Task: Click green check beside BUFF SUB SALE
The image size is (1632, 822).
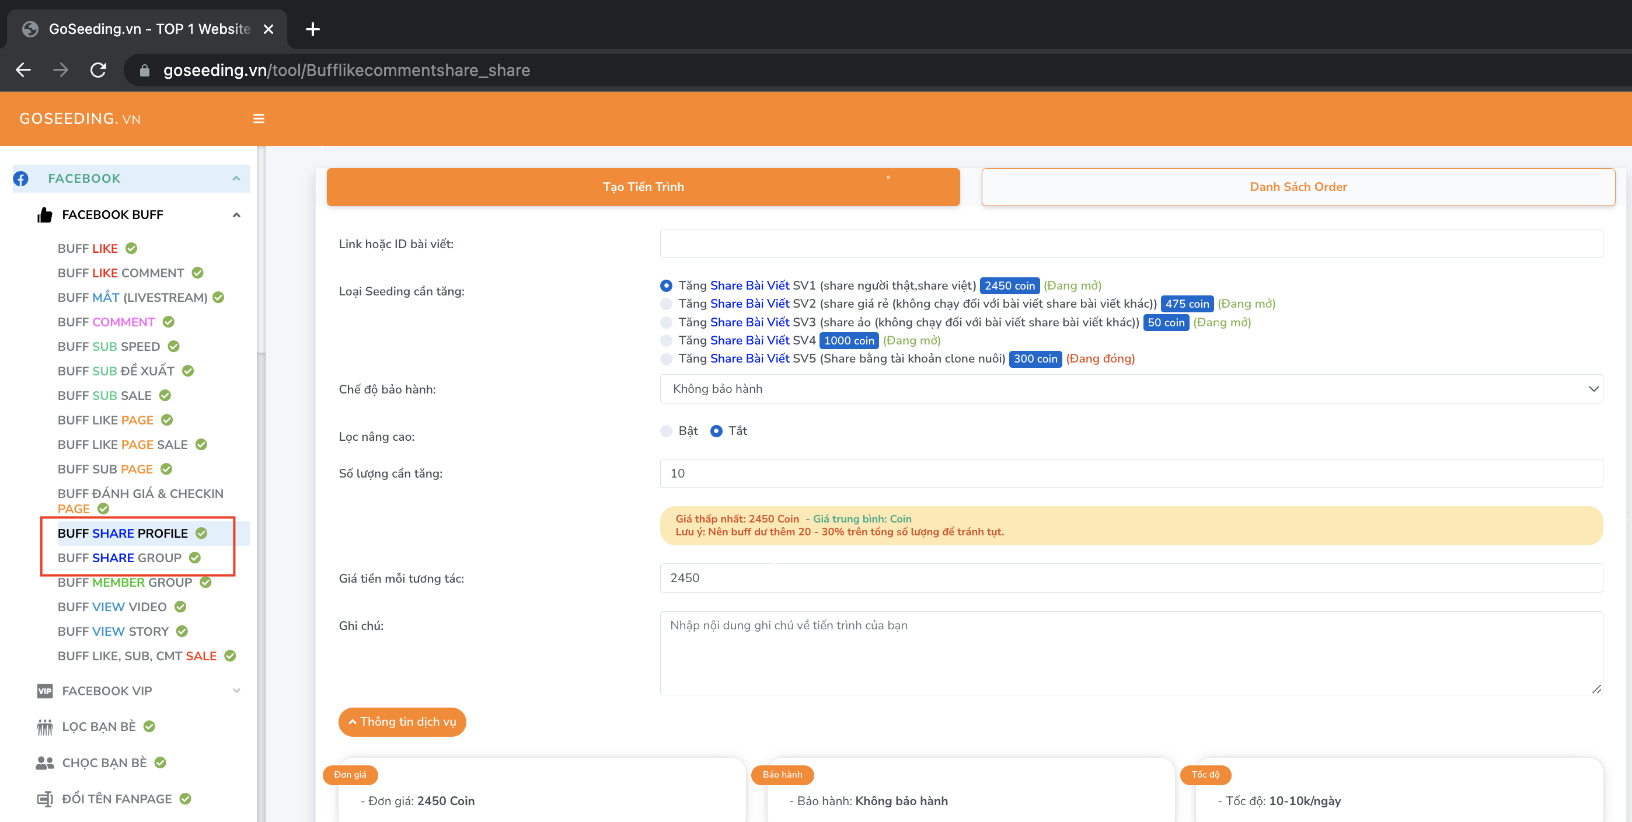Action: click(x=165, y=395)
